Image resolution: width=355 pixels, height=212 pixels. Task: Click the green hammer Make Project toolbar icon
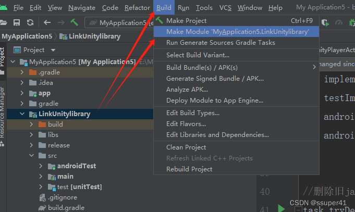[x=74, y=22]
